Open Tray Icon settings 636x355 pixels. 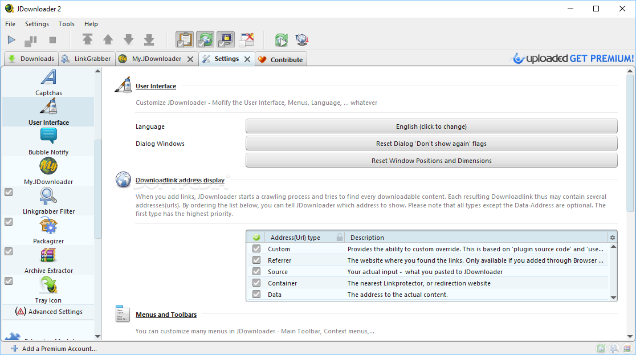pyautogui.click(x=48, y=289)
